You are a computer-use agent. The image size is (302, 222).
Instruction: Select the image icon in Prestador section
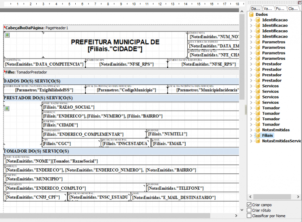[x=7, y=109]
